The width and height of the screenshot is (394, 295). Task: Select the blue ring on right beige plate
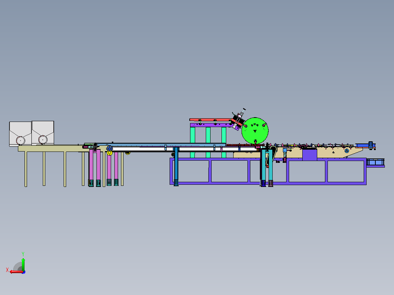(347, 151)
